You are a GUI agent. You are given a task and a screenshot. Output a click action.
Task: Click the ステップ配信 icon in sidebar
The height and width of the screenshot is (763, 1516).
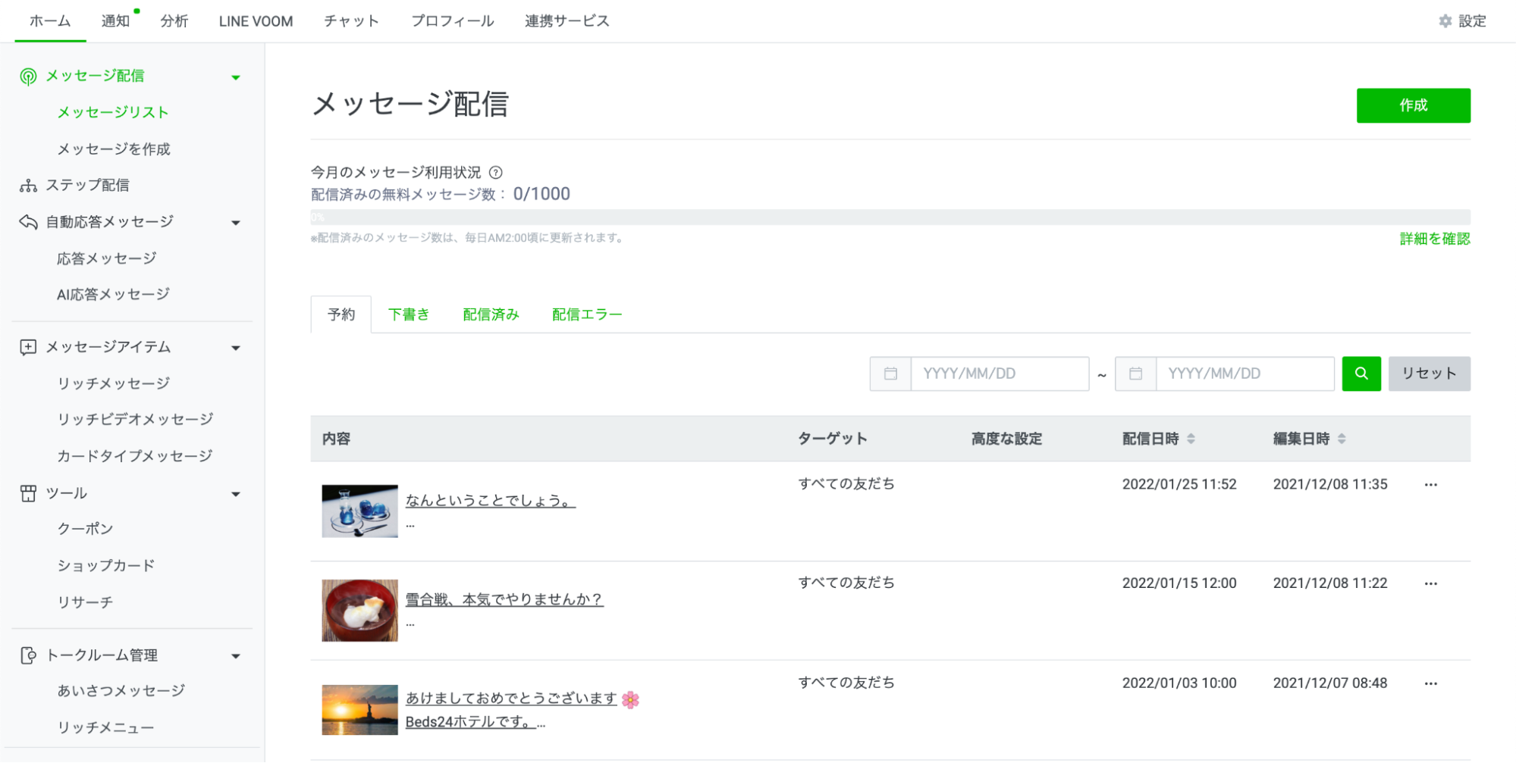[x=28, y=186]
